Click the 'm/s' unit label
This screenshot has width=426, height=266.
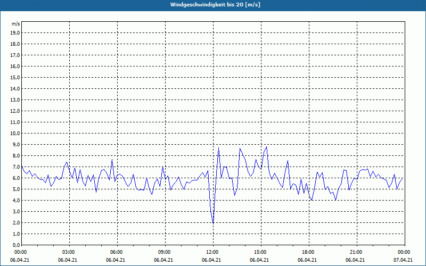(x=16, y=24)
